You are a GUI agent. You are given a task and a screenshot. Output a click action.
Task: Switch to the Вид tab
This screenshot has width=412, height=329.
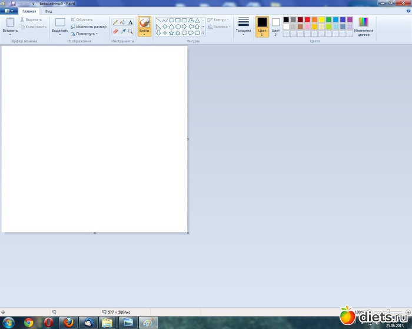48,11
